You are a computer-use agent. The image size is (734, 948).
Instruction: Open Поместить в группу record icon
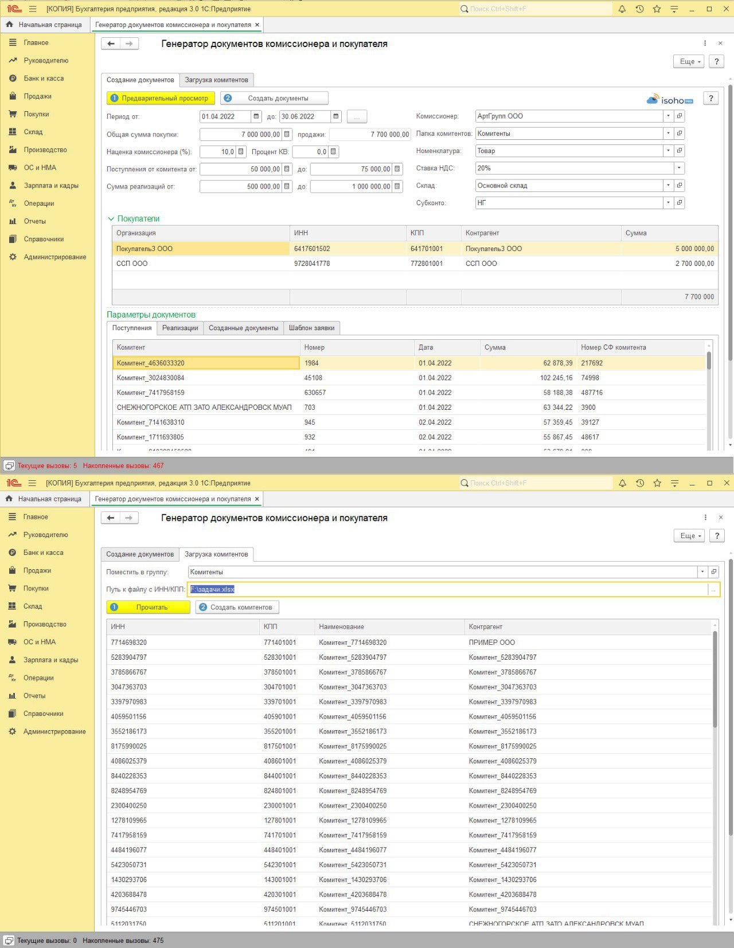click(713, 571)
